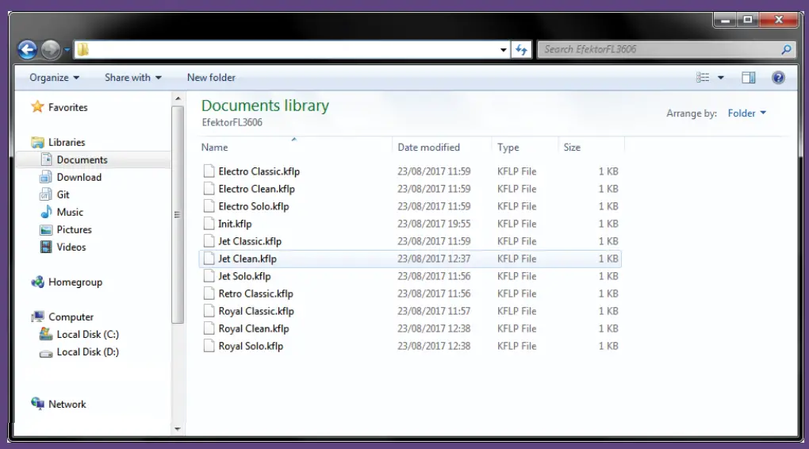Open the Git library in sidebar
Image resolution: width=809 pixels, height=449 pixels.
(63, 194)
